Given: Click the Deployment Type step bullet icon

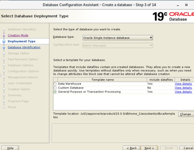Looking at the screenshot, I should (x=4, y=41).
